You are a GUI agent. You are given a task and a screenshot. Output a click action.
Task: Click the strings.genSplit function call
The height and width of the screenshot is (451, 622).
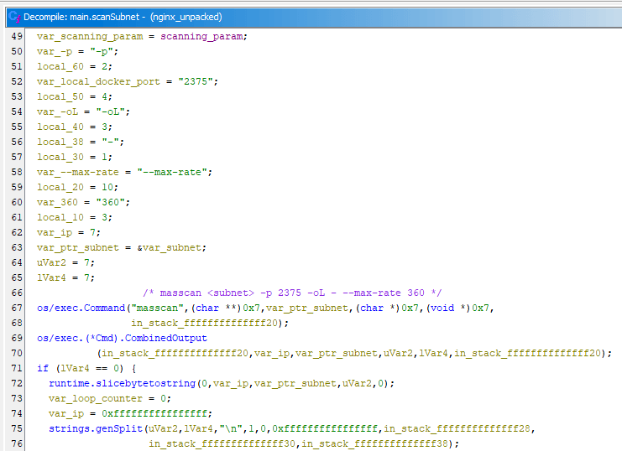[95, 428]
